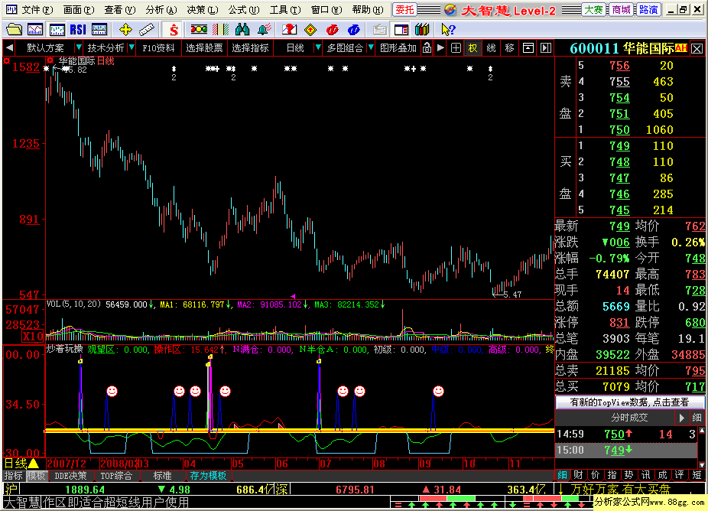Screen dimensions: 708x511
Task: Select the 模板 tab at bottom left
Action: 36,475
